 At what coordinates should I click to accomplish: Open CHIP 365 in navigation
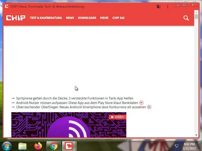(x=118, y=18)
